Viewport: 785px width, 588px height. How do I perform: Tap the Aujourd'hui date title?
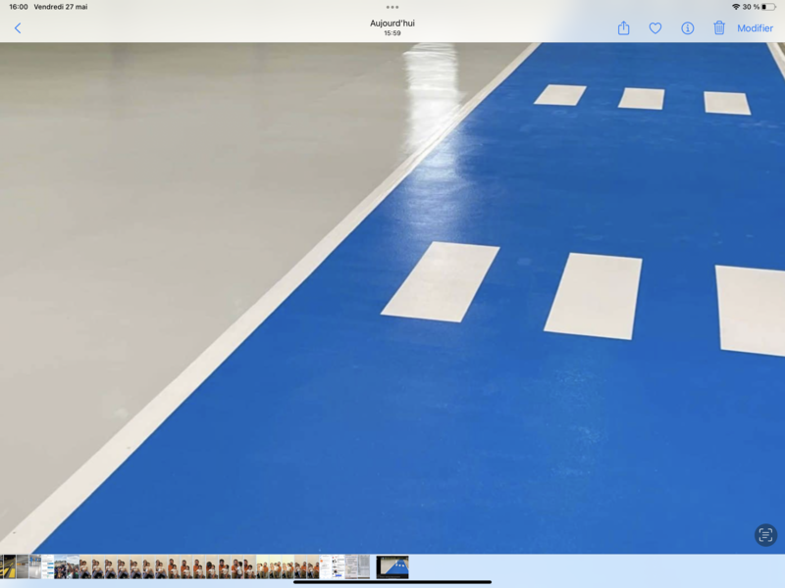(x=392, y=24)
